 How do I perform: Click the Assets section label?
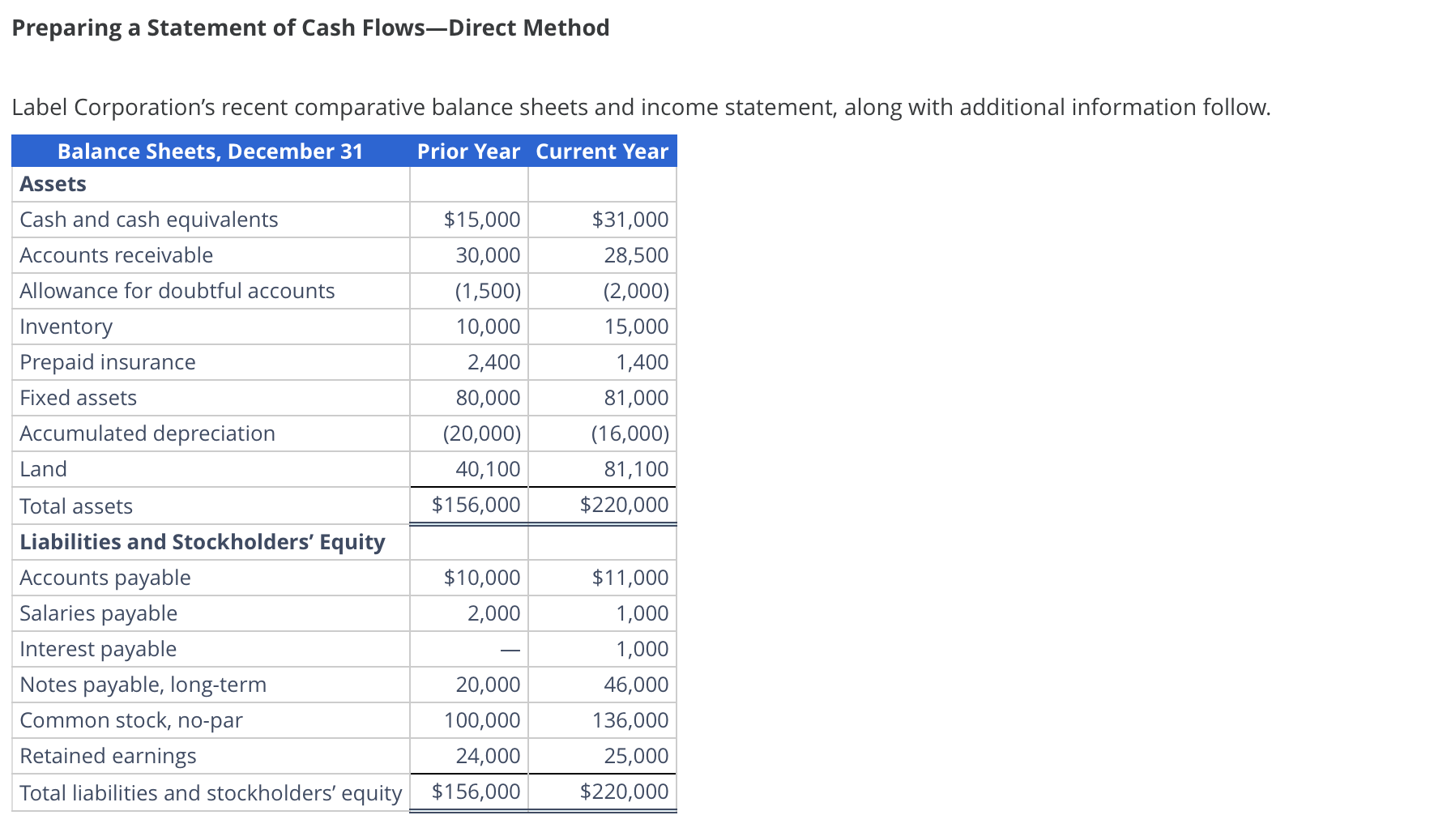tap(52, 184)
